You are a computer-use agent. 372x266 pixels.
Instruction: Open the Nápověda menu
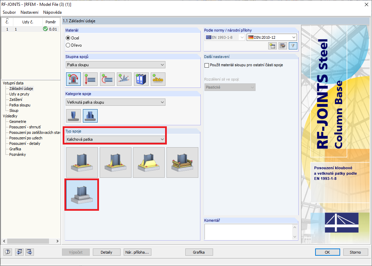[x=52, y=12]
